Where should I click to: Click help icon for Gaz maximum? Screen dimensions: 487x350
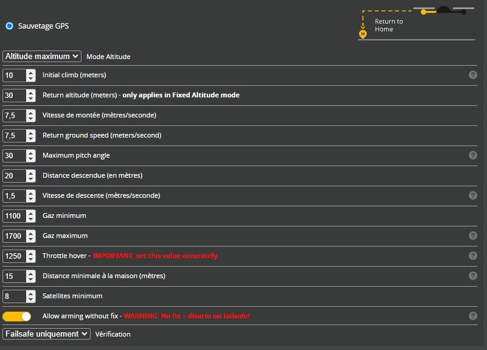click(x=472, y=236)
